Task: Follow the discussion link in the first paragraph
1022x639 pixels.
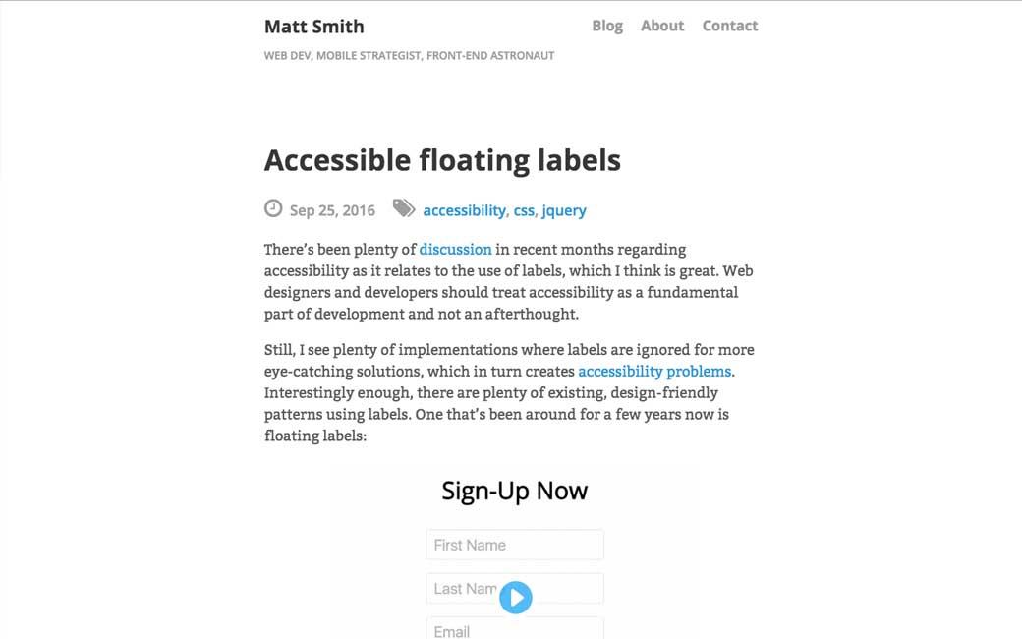Action: click(455, 249)
